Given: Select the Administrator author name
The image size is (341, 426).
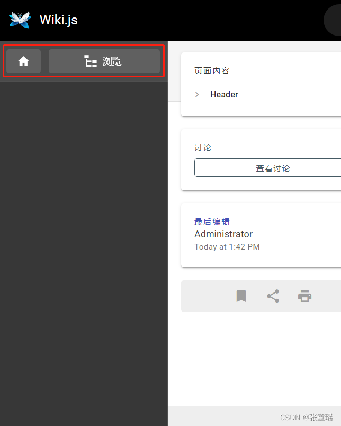Looking at the screenshot, I should click(x=223, y=234).
